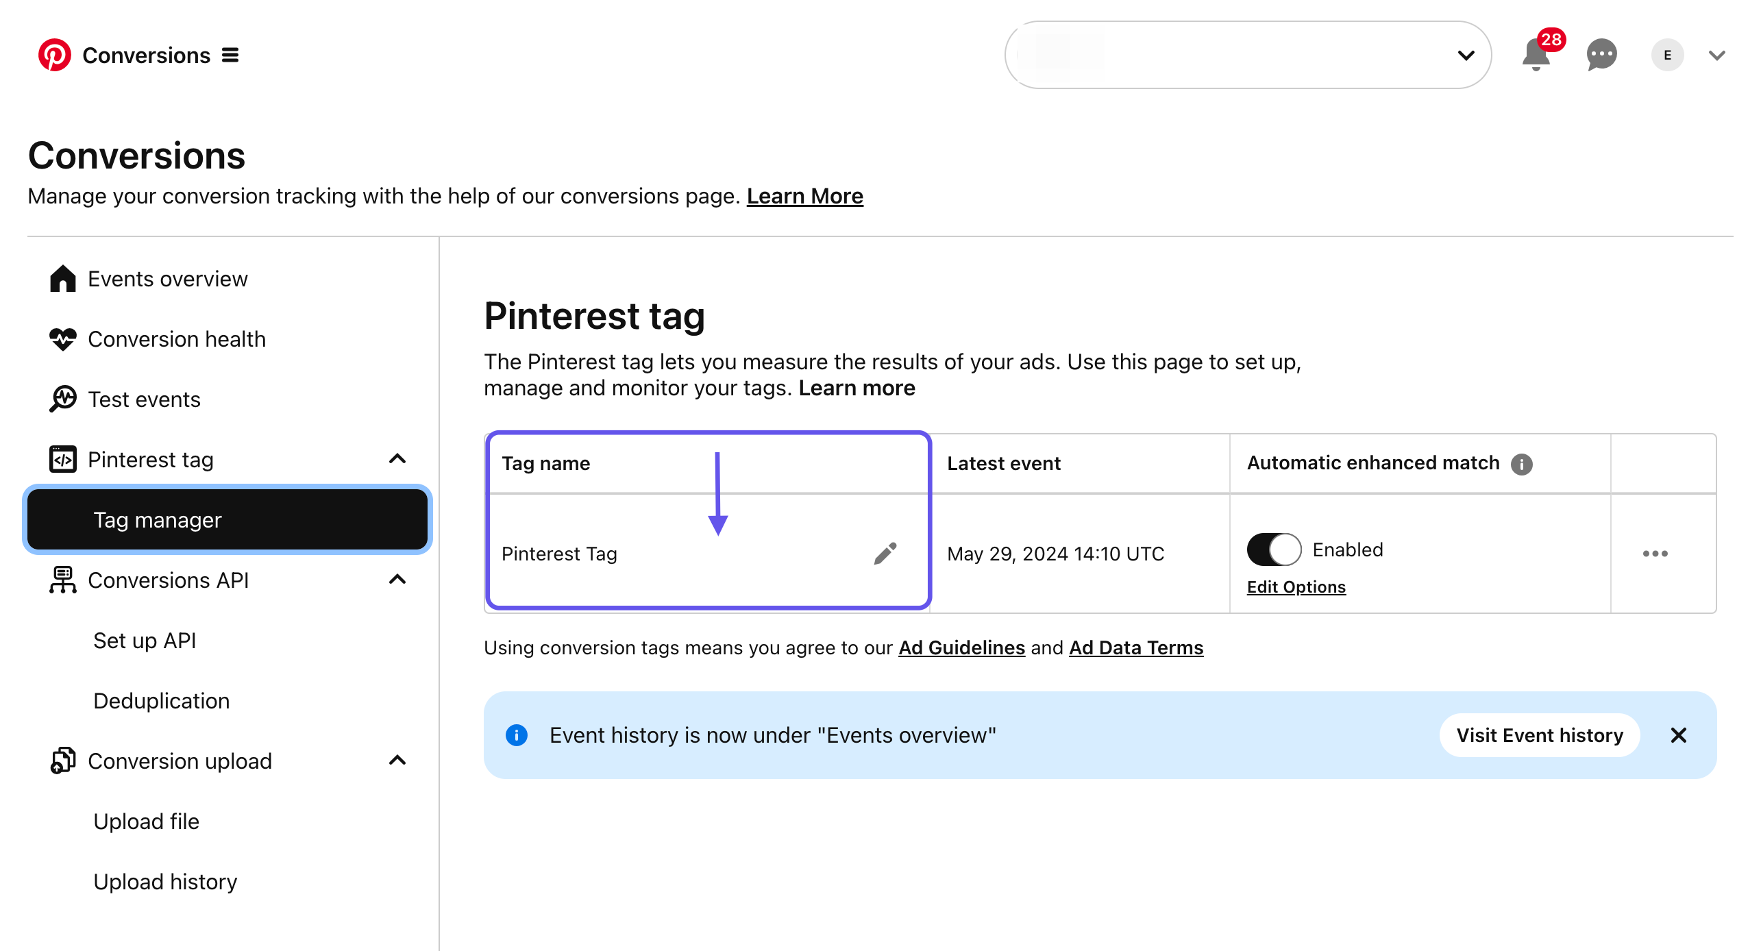Click the Conversion upload documents icon
Viewport: 1761px width, 951px height.
[63, 761]
